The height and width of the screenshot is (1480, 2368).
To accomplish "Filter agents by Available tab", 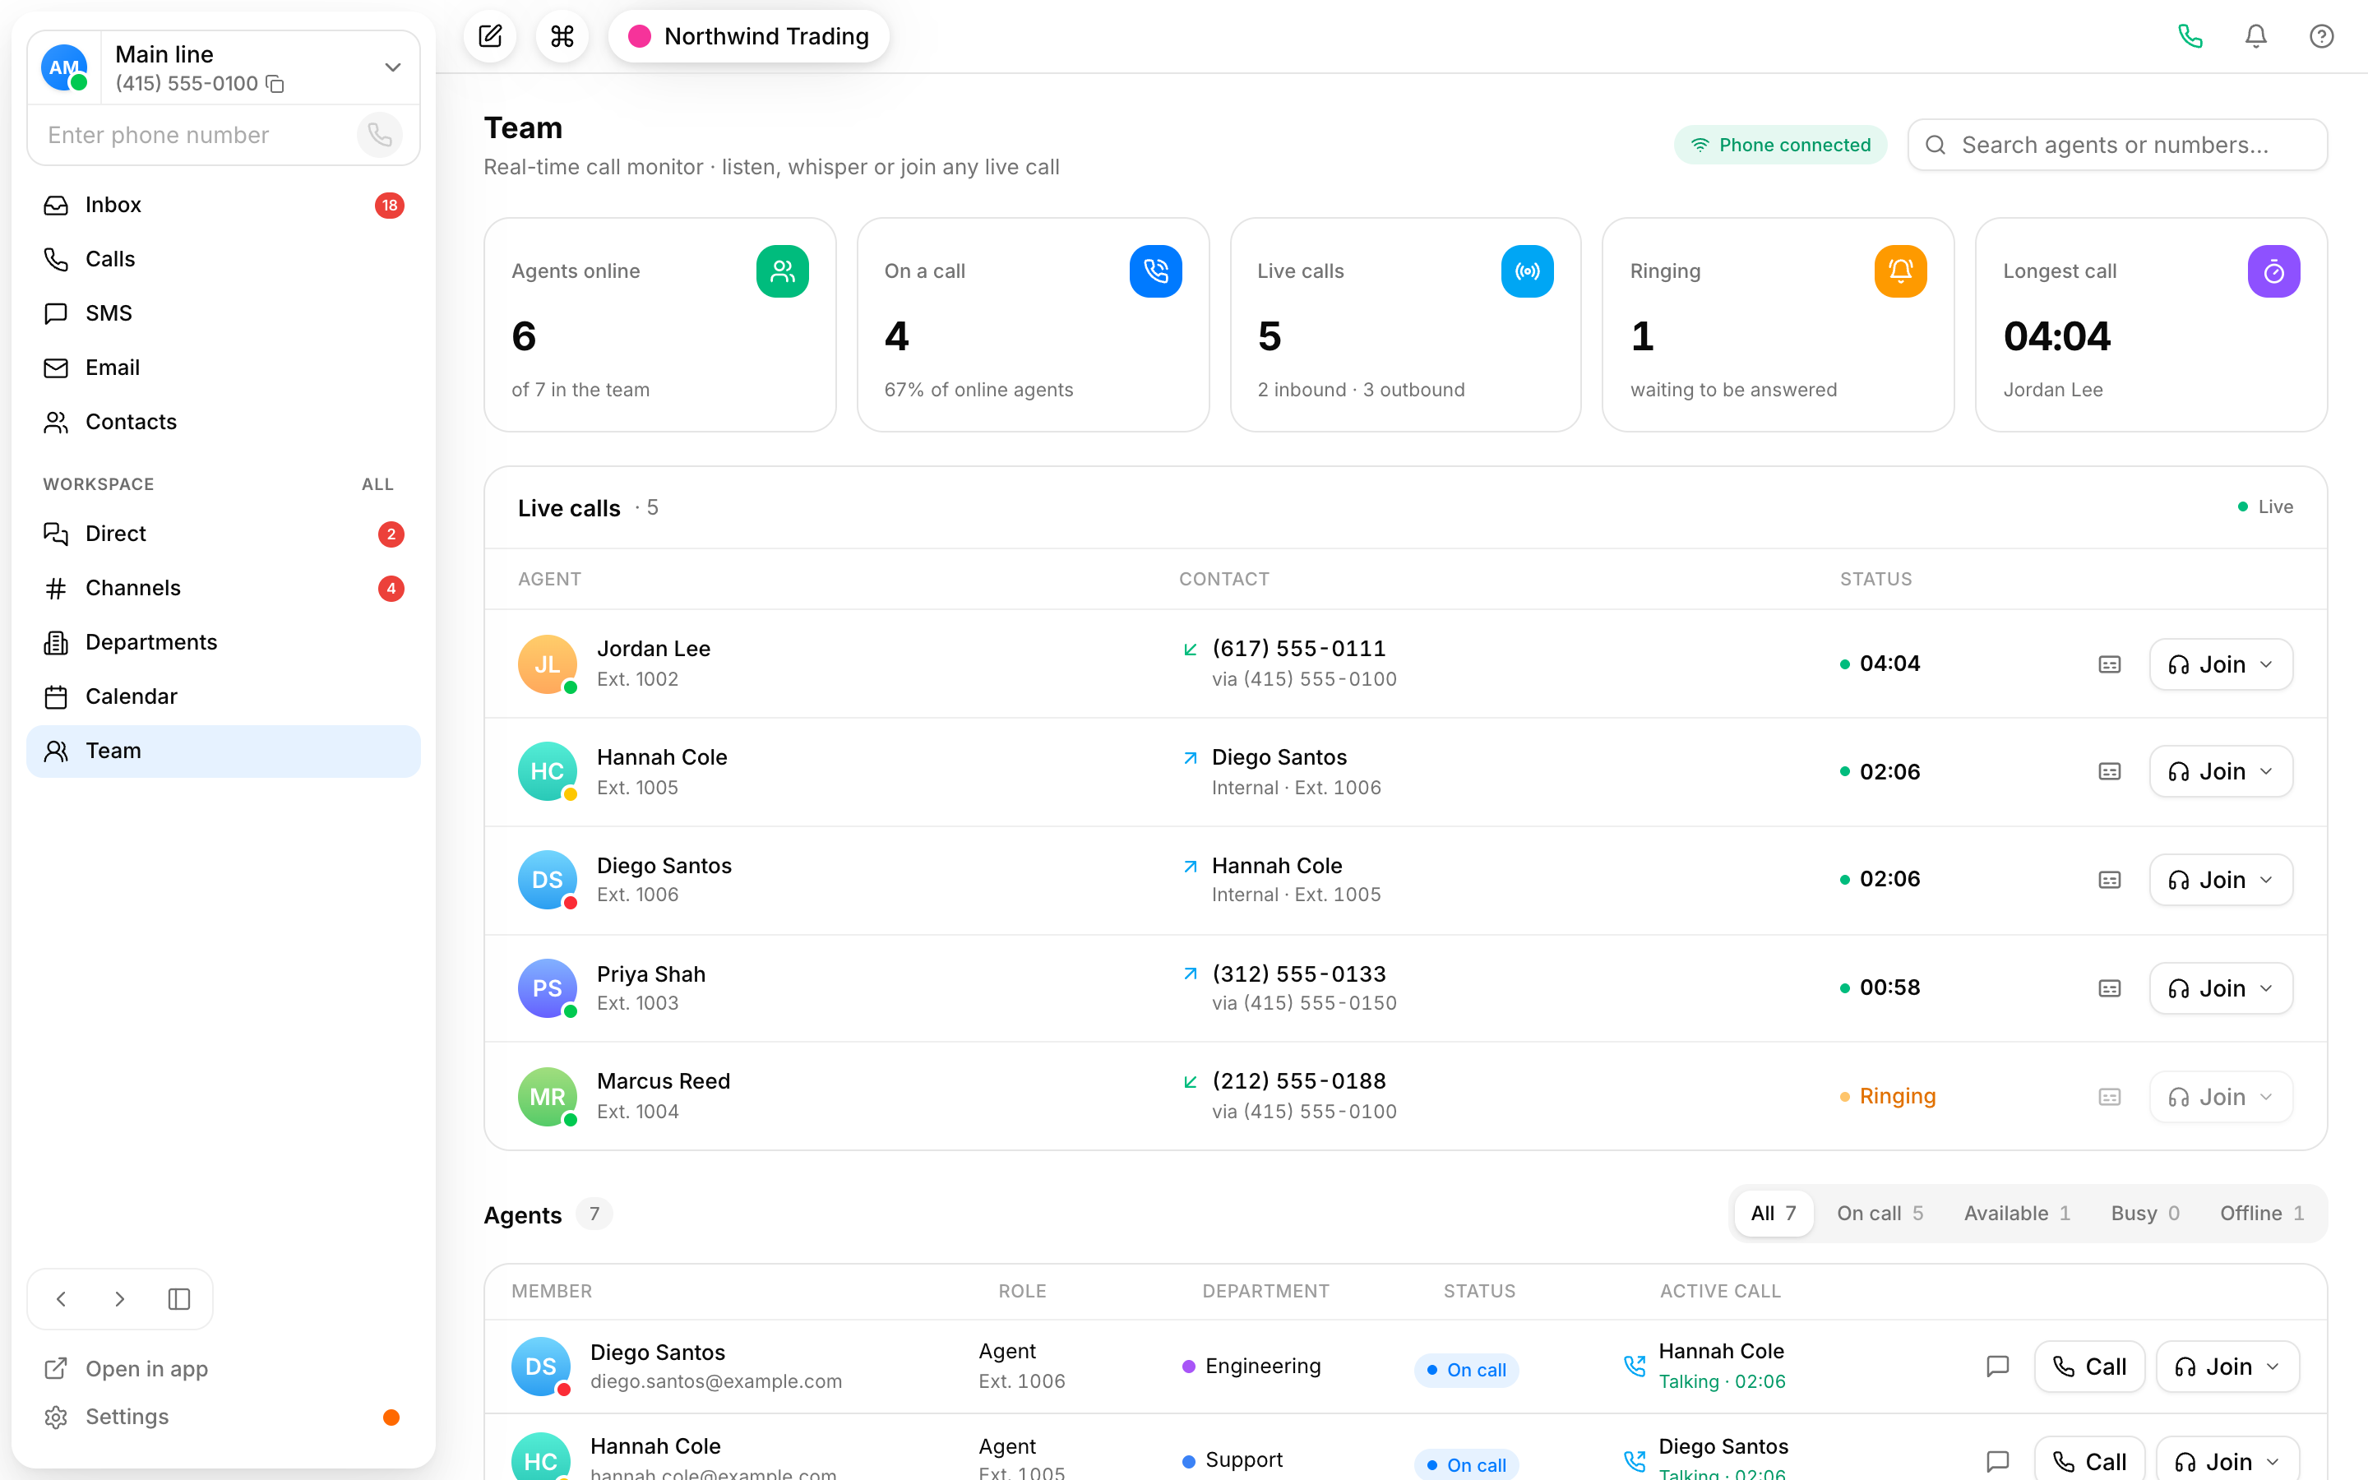I will click(x=2017, y=1213).
